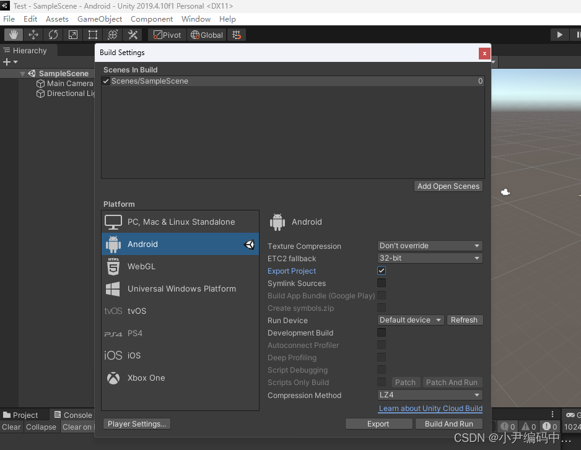Select the combined Transform tool
The image size is (581, 450).
coord(113,35)
